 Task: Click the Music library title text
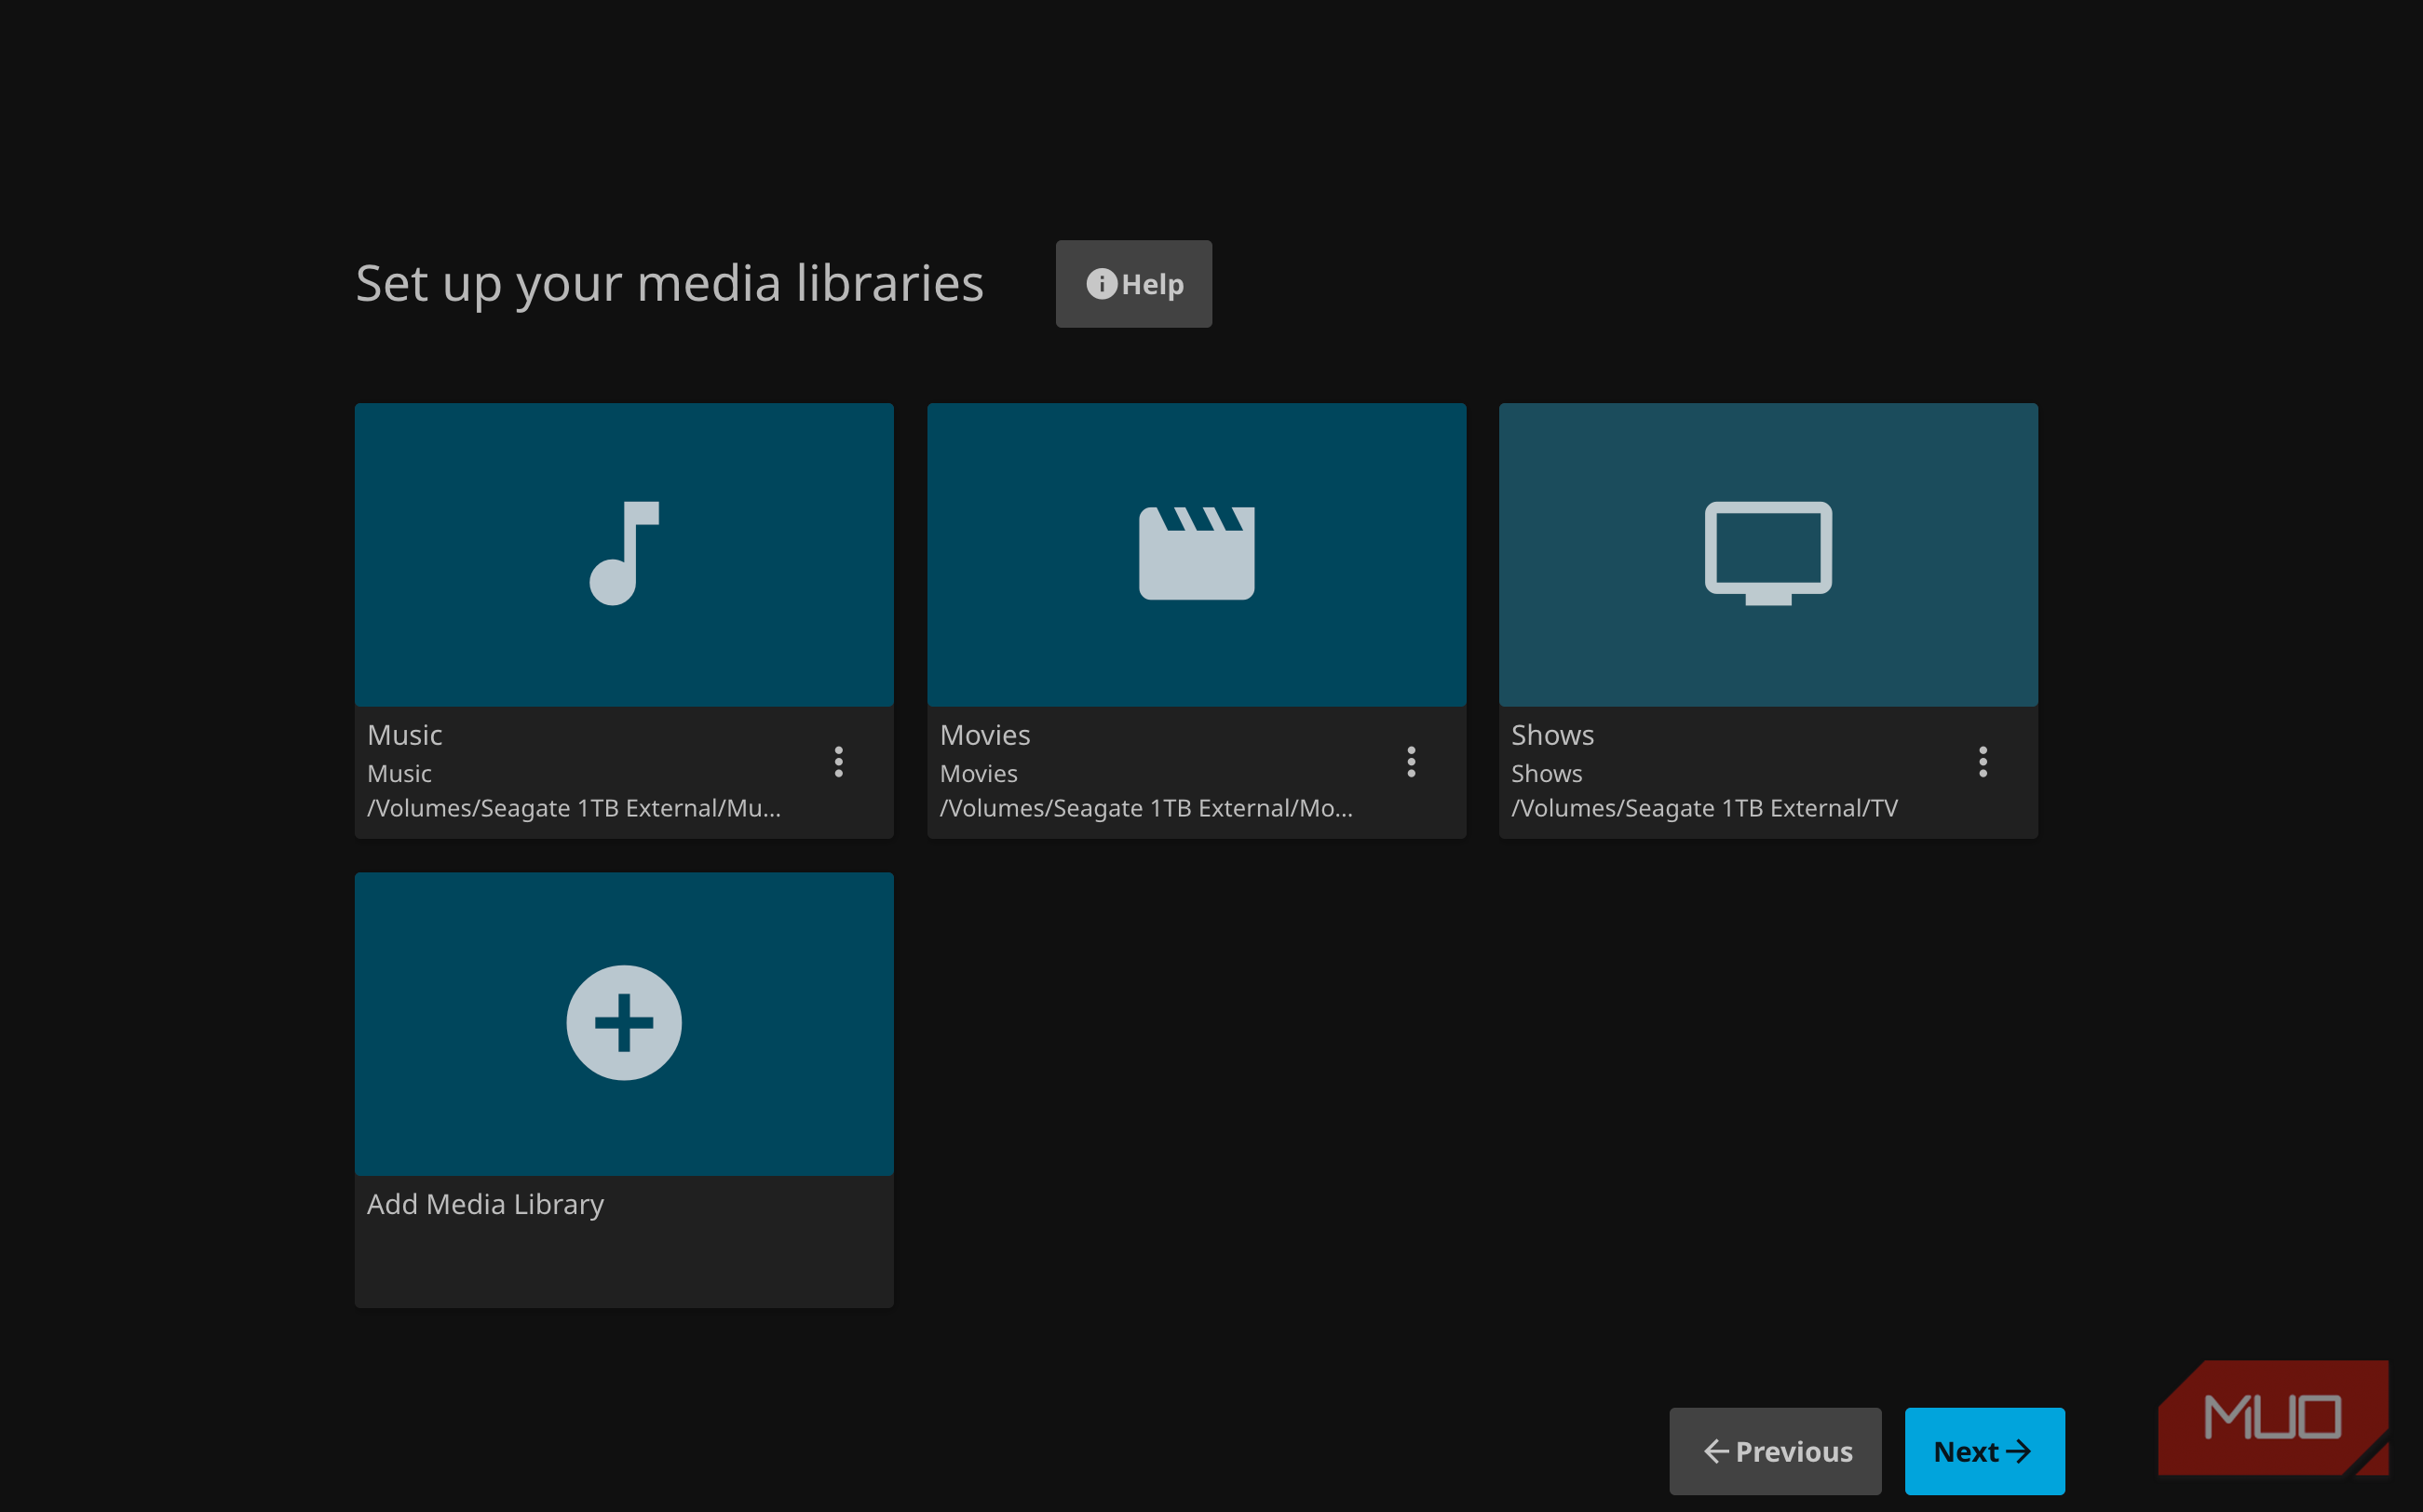click(x=404, y=735)
